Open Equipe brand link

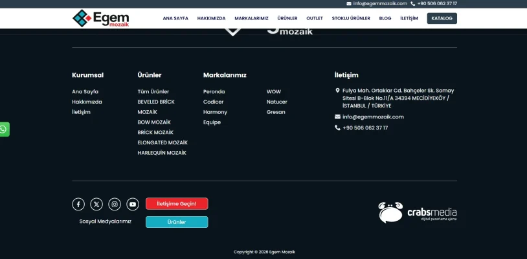tap(212, 122)
